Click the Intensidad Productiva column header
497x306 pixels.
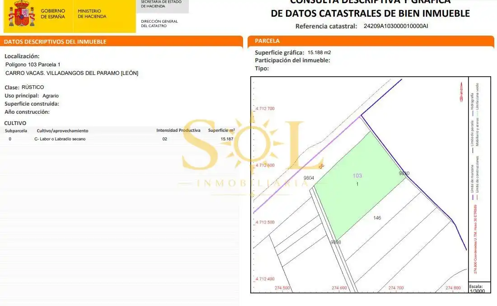pos(178,130)
